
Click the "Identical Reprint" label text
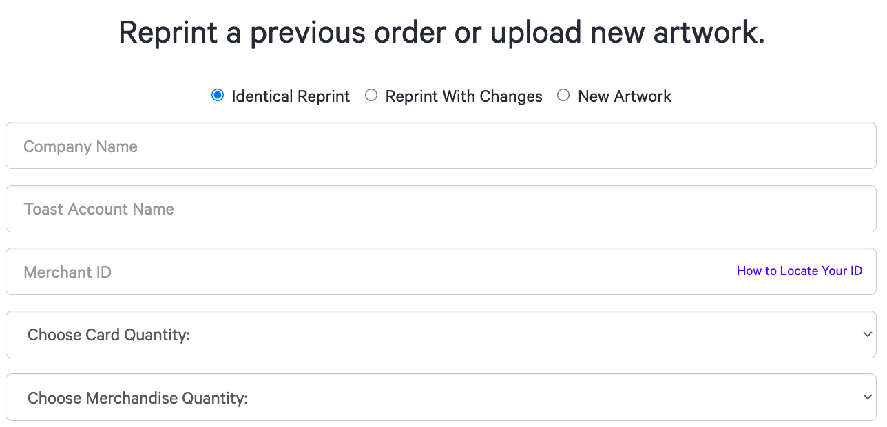coord(291,96)
